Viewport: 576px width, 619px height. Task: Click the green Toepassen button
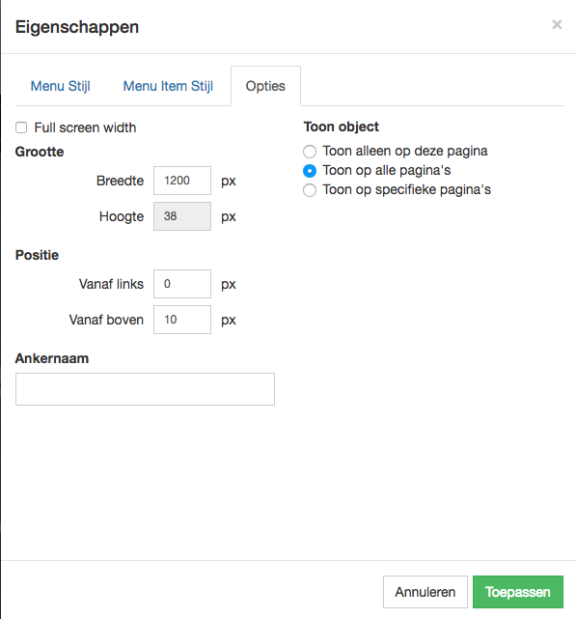point(518,592)
